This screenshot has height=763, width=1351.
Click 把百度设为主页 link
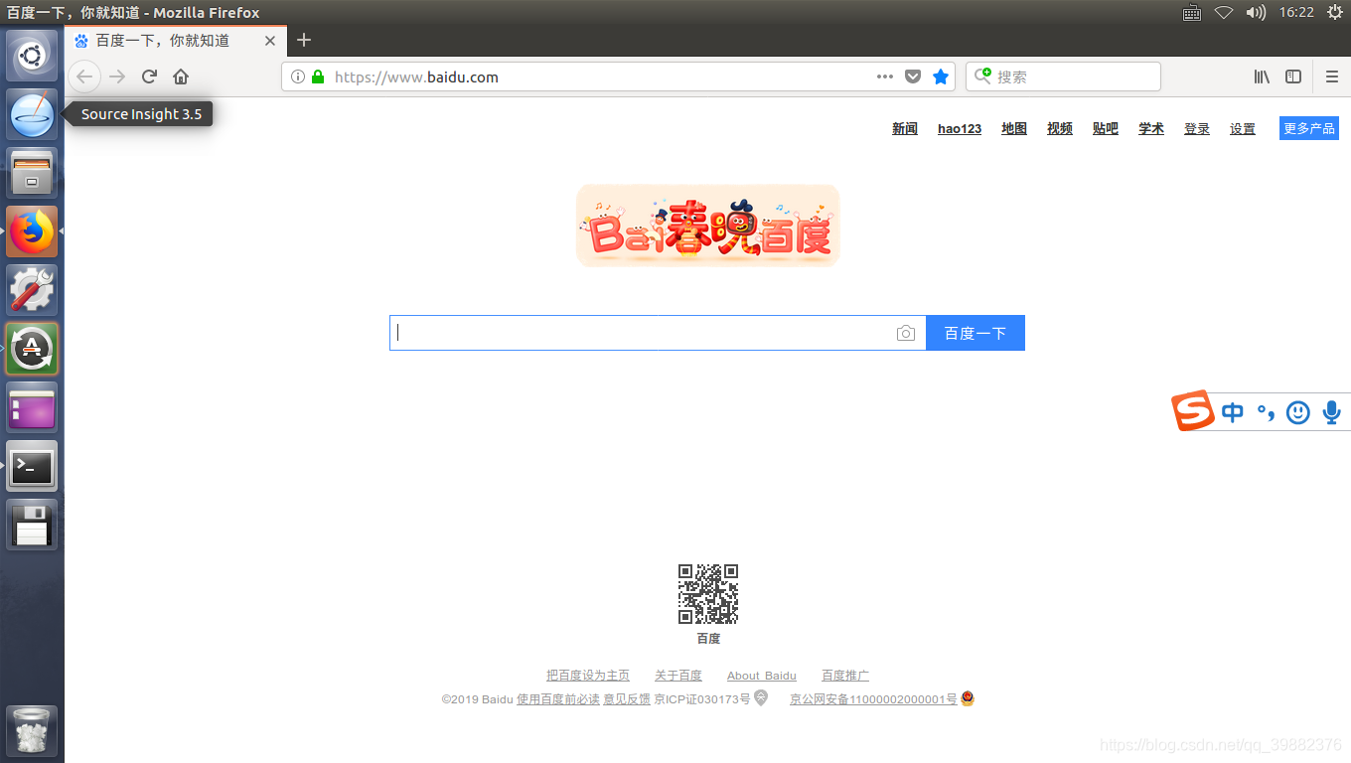[588, 676]
